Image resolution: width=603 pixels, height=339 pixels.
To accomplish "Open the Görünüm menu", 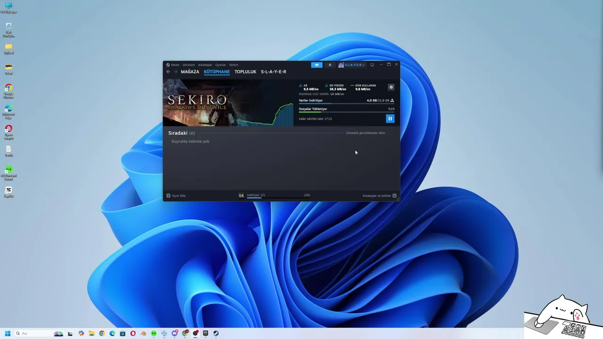I will click(x=188, y=65).
